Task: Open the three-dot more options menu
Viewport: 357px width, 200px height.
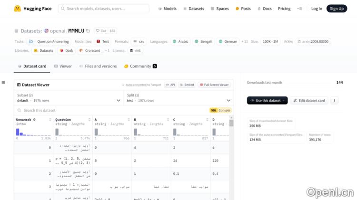Action: (x=335, y=101)
